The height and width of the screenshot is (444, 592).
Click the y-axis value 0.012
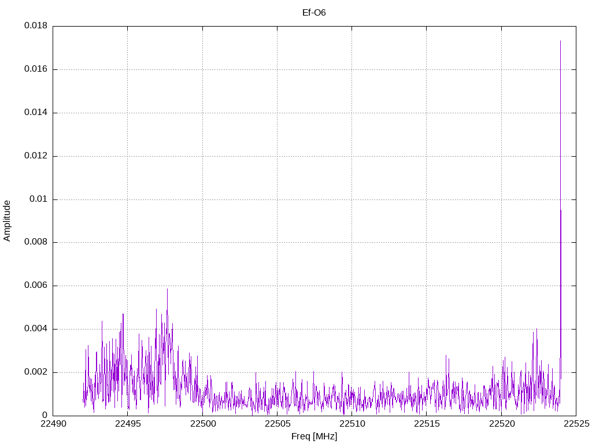click(x=36, y=156)
